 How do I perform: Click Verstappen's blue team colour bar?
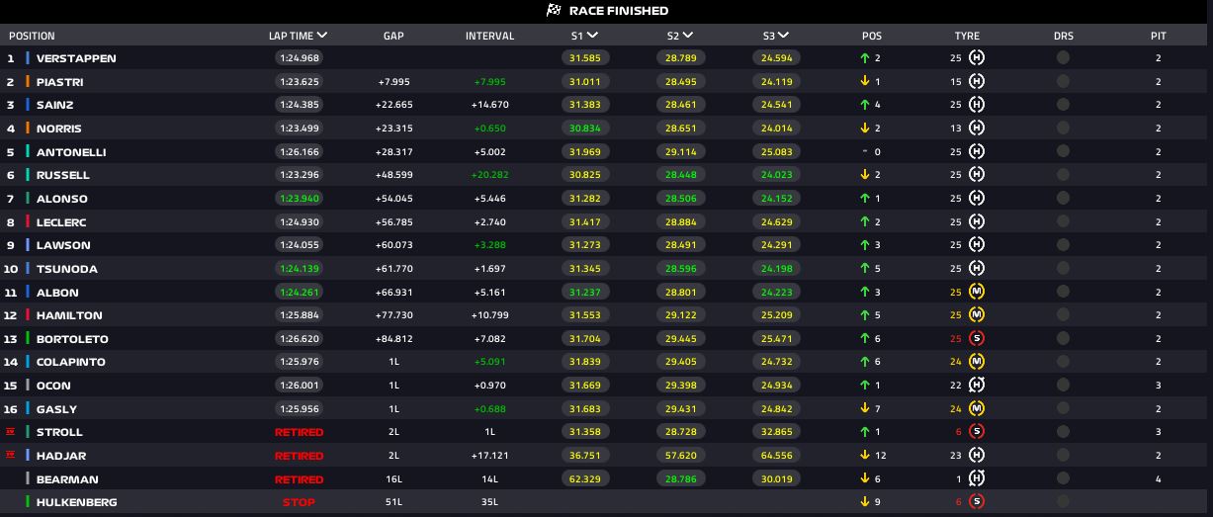tap(28, 58)
